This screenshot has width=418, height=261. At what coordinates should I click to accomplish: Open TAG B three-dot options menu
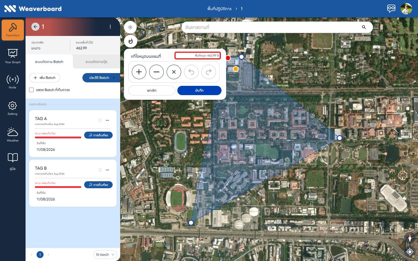click(107, 170)
